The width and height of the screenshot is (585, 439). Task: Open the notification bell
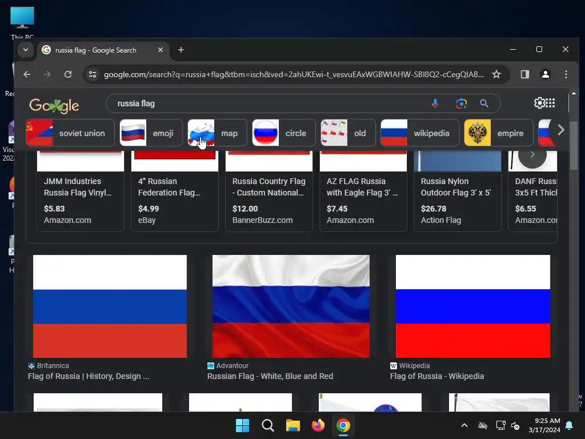coord(570,425)
